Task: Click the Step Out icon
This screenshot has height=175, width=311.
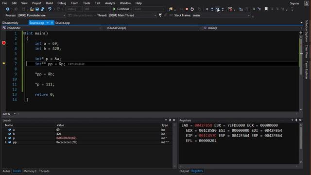Action: tap(223, 9)
